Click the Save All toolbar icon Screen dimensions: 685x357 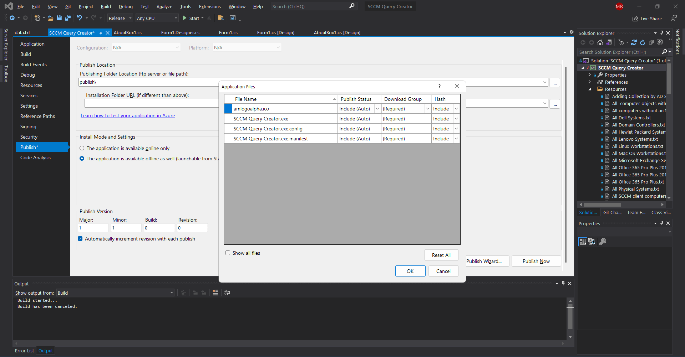click(x=68, y=18)
